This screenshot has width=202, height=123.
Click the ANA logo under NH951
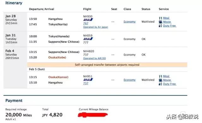click(88, 80)
